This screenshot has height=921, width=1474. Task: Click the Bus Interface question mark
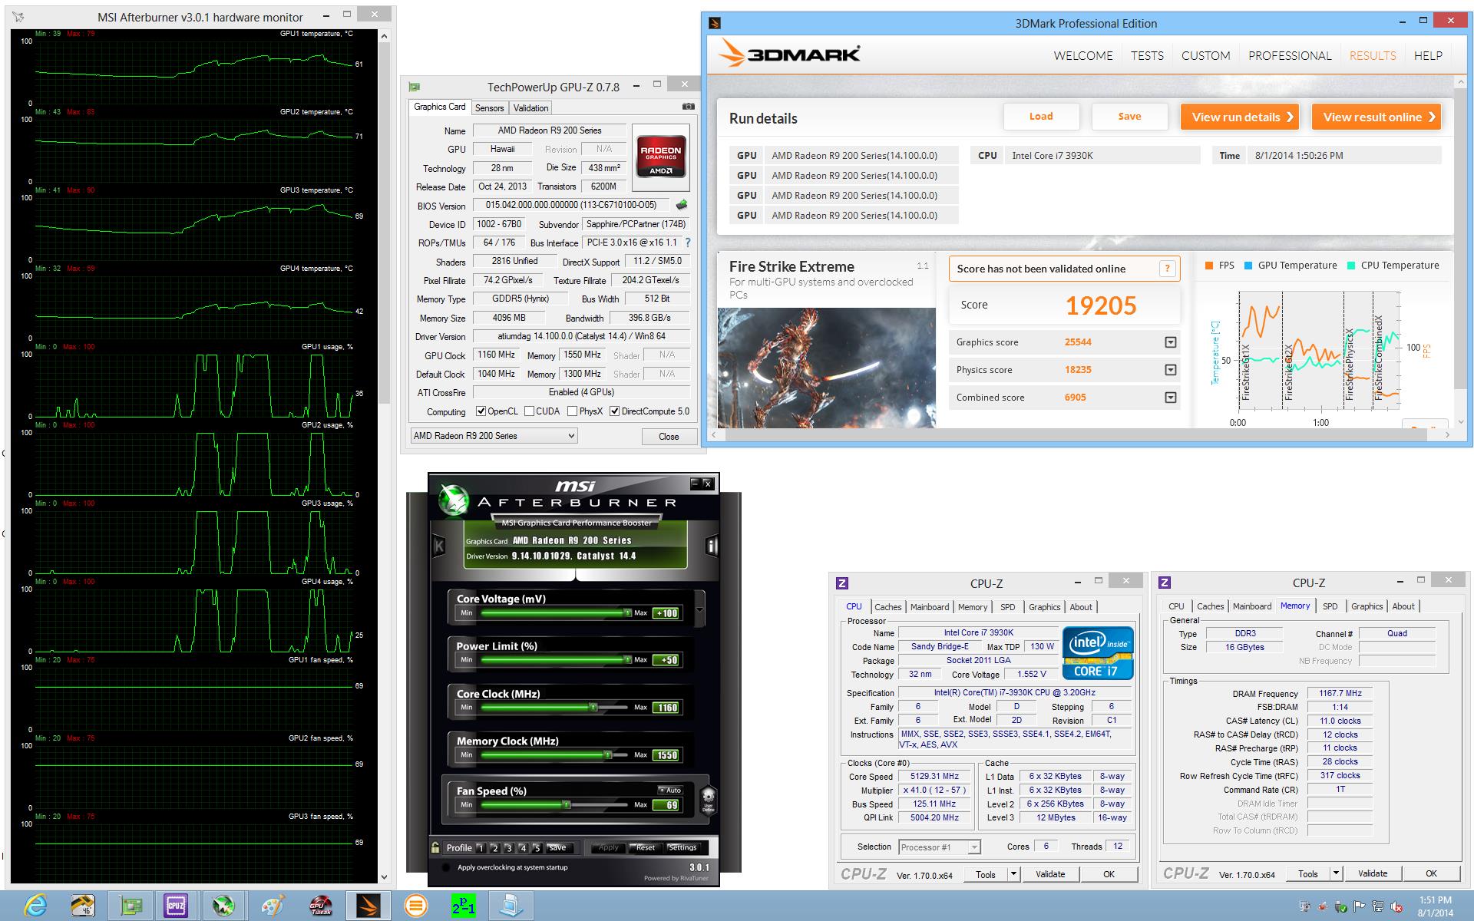pos(688,243)
